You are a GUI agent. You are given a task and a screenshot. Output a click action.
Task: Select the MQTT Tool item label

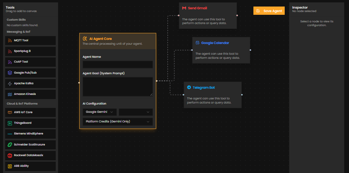click(x=21, y=41)
